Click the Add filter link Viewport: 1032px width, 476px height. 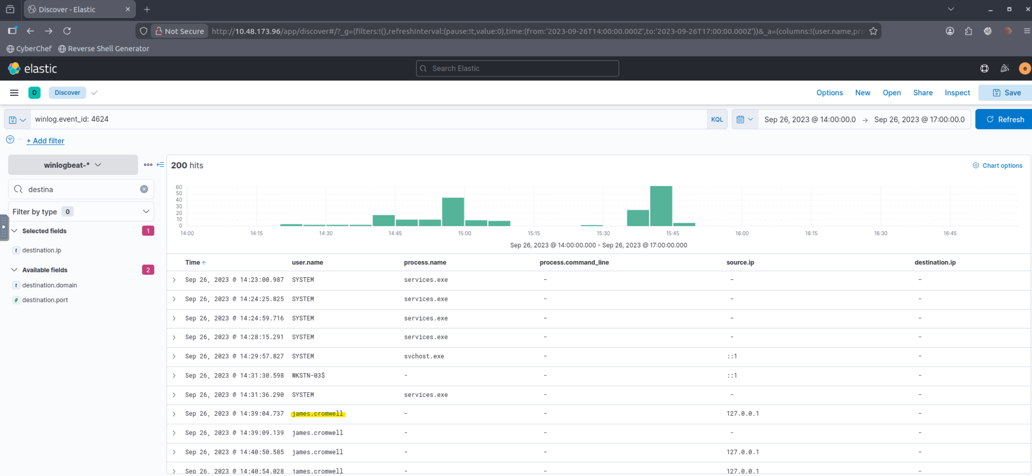(45, 141)
